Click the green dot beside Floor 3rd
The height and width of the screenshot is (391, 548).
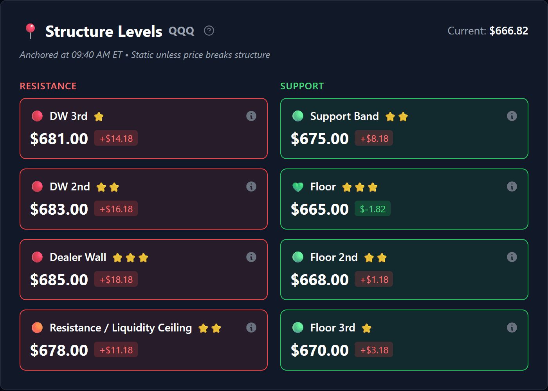(298, 328)
